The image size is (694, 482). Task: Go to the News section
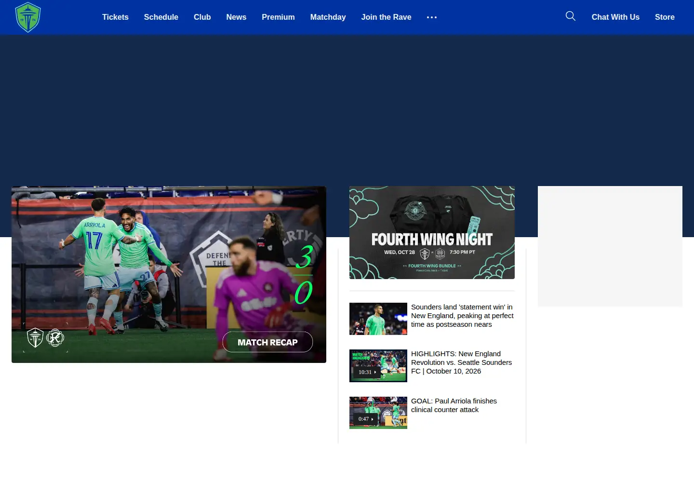236,17
